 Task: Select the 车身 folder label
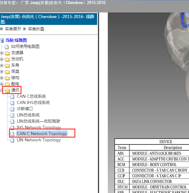[x=15, y=65]
